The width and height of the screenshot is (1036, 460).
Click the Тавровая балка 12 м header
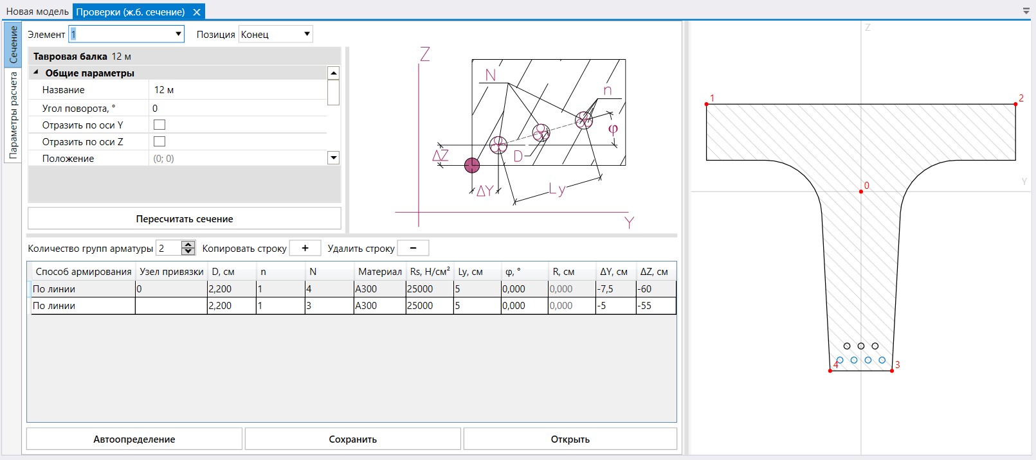tap(185, 56)
